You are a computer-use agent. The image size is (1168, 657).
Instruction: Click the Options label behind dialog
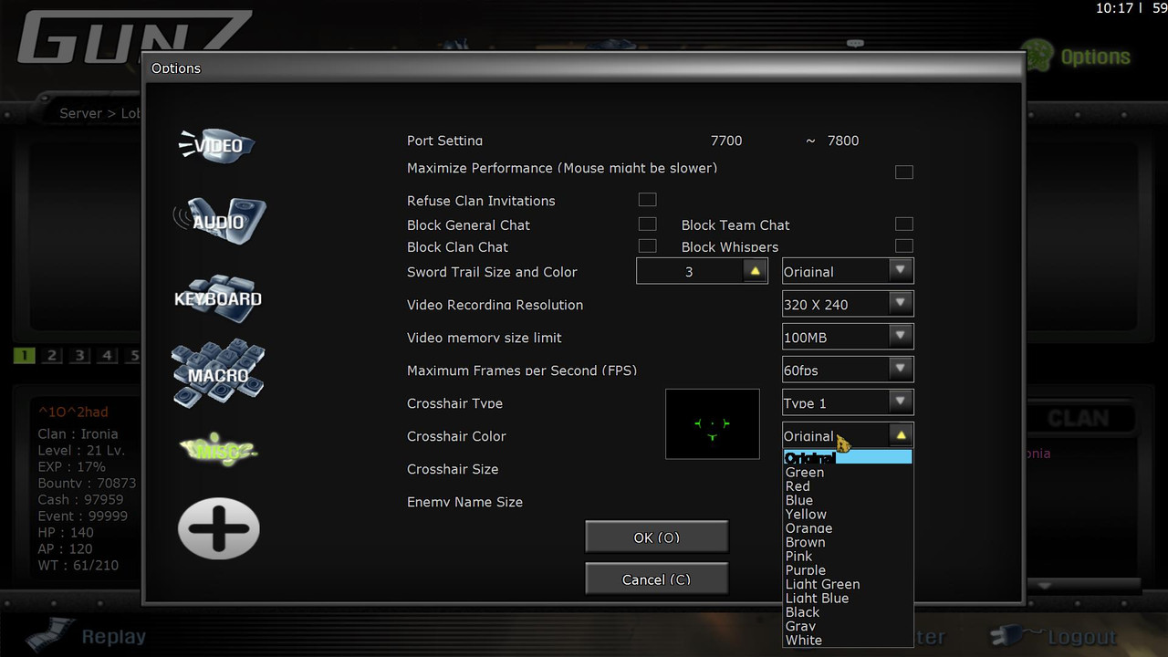[x=1095, y=57]
